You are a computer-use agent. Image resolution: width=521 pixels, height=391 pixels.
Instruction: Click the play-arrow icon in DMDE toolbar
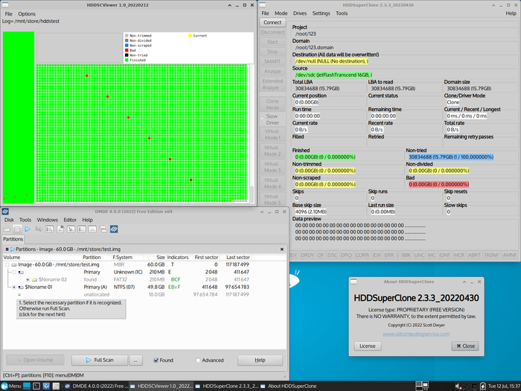tap(28, 229)
